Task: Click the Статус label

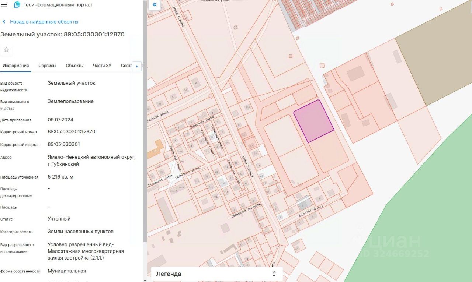Action: click(7, 219)
